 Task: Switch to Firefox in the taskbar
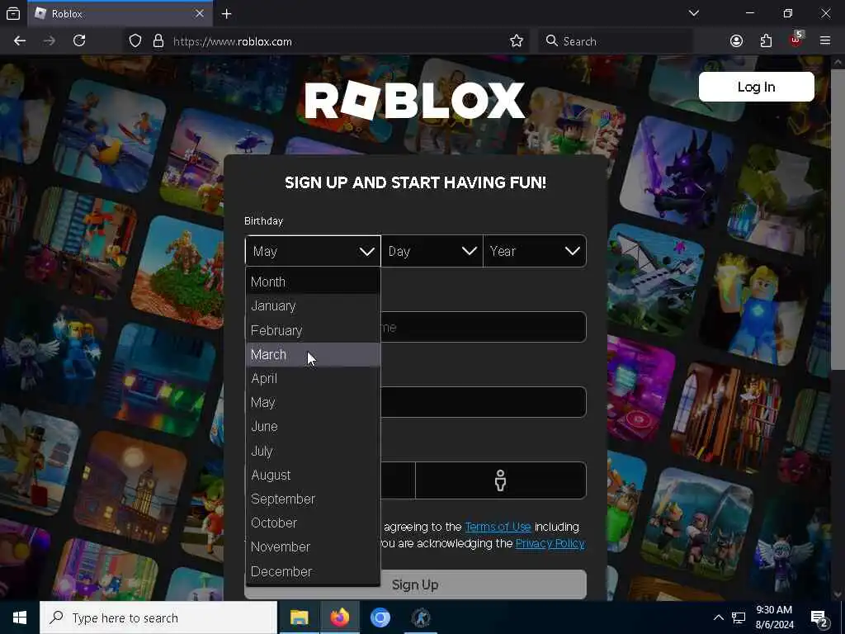tap(339, 617)
